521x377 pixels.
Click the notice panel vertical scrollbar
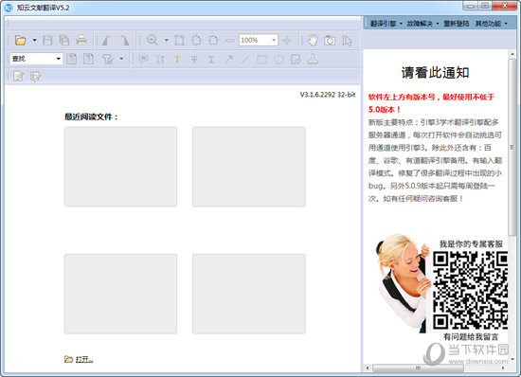512,148
